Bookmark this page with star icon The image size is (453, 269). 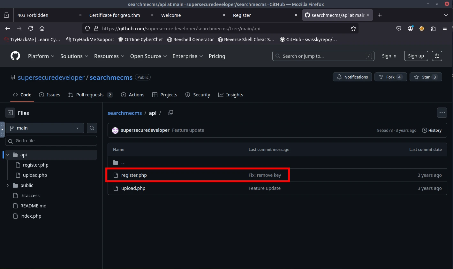353,28
